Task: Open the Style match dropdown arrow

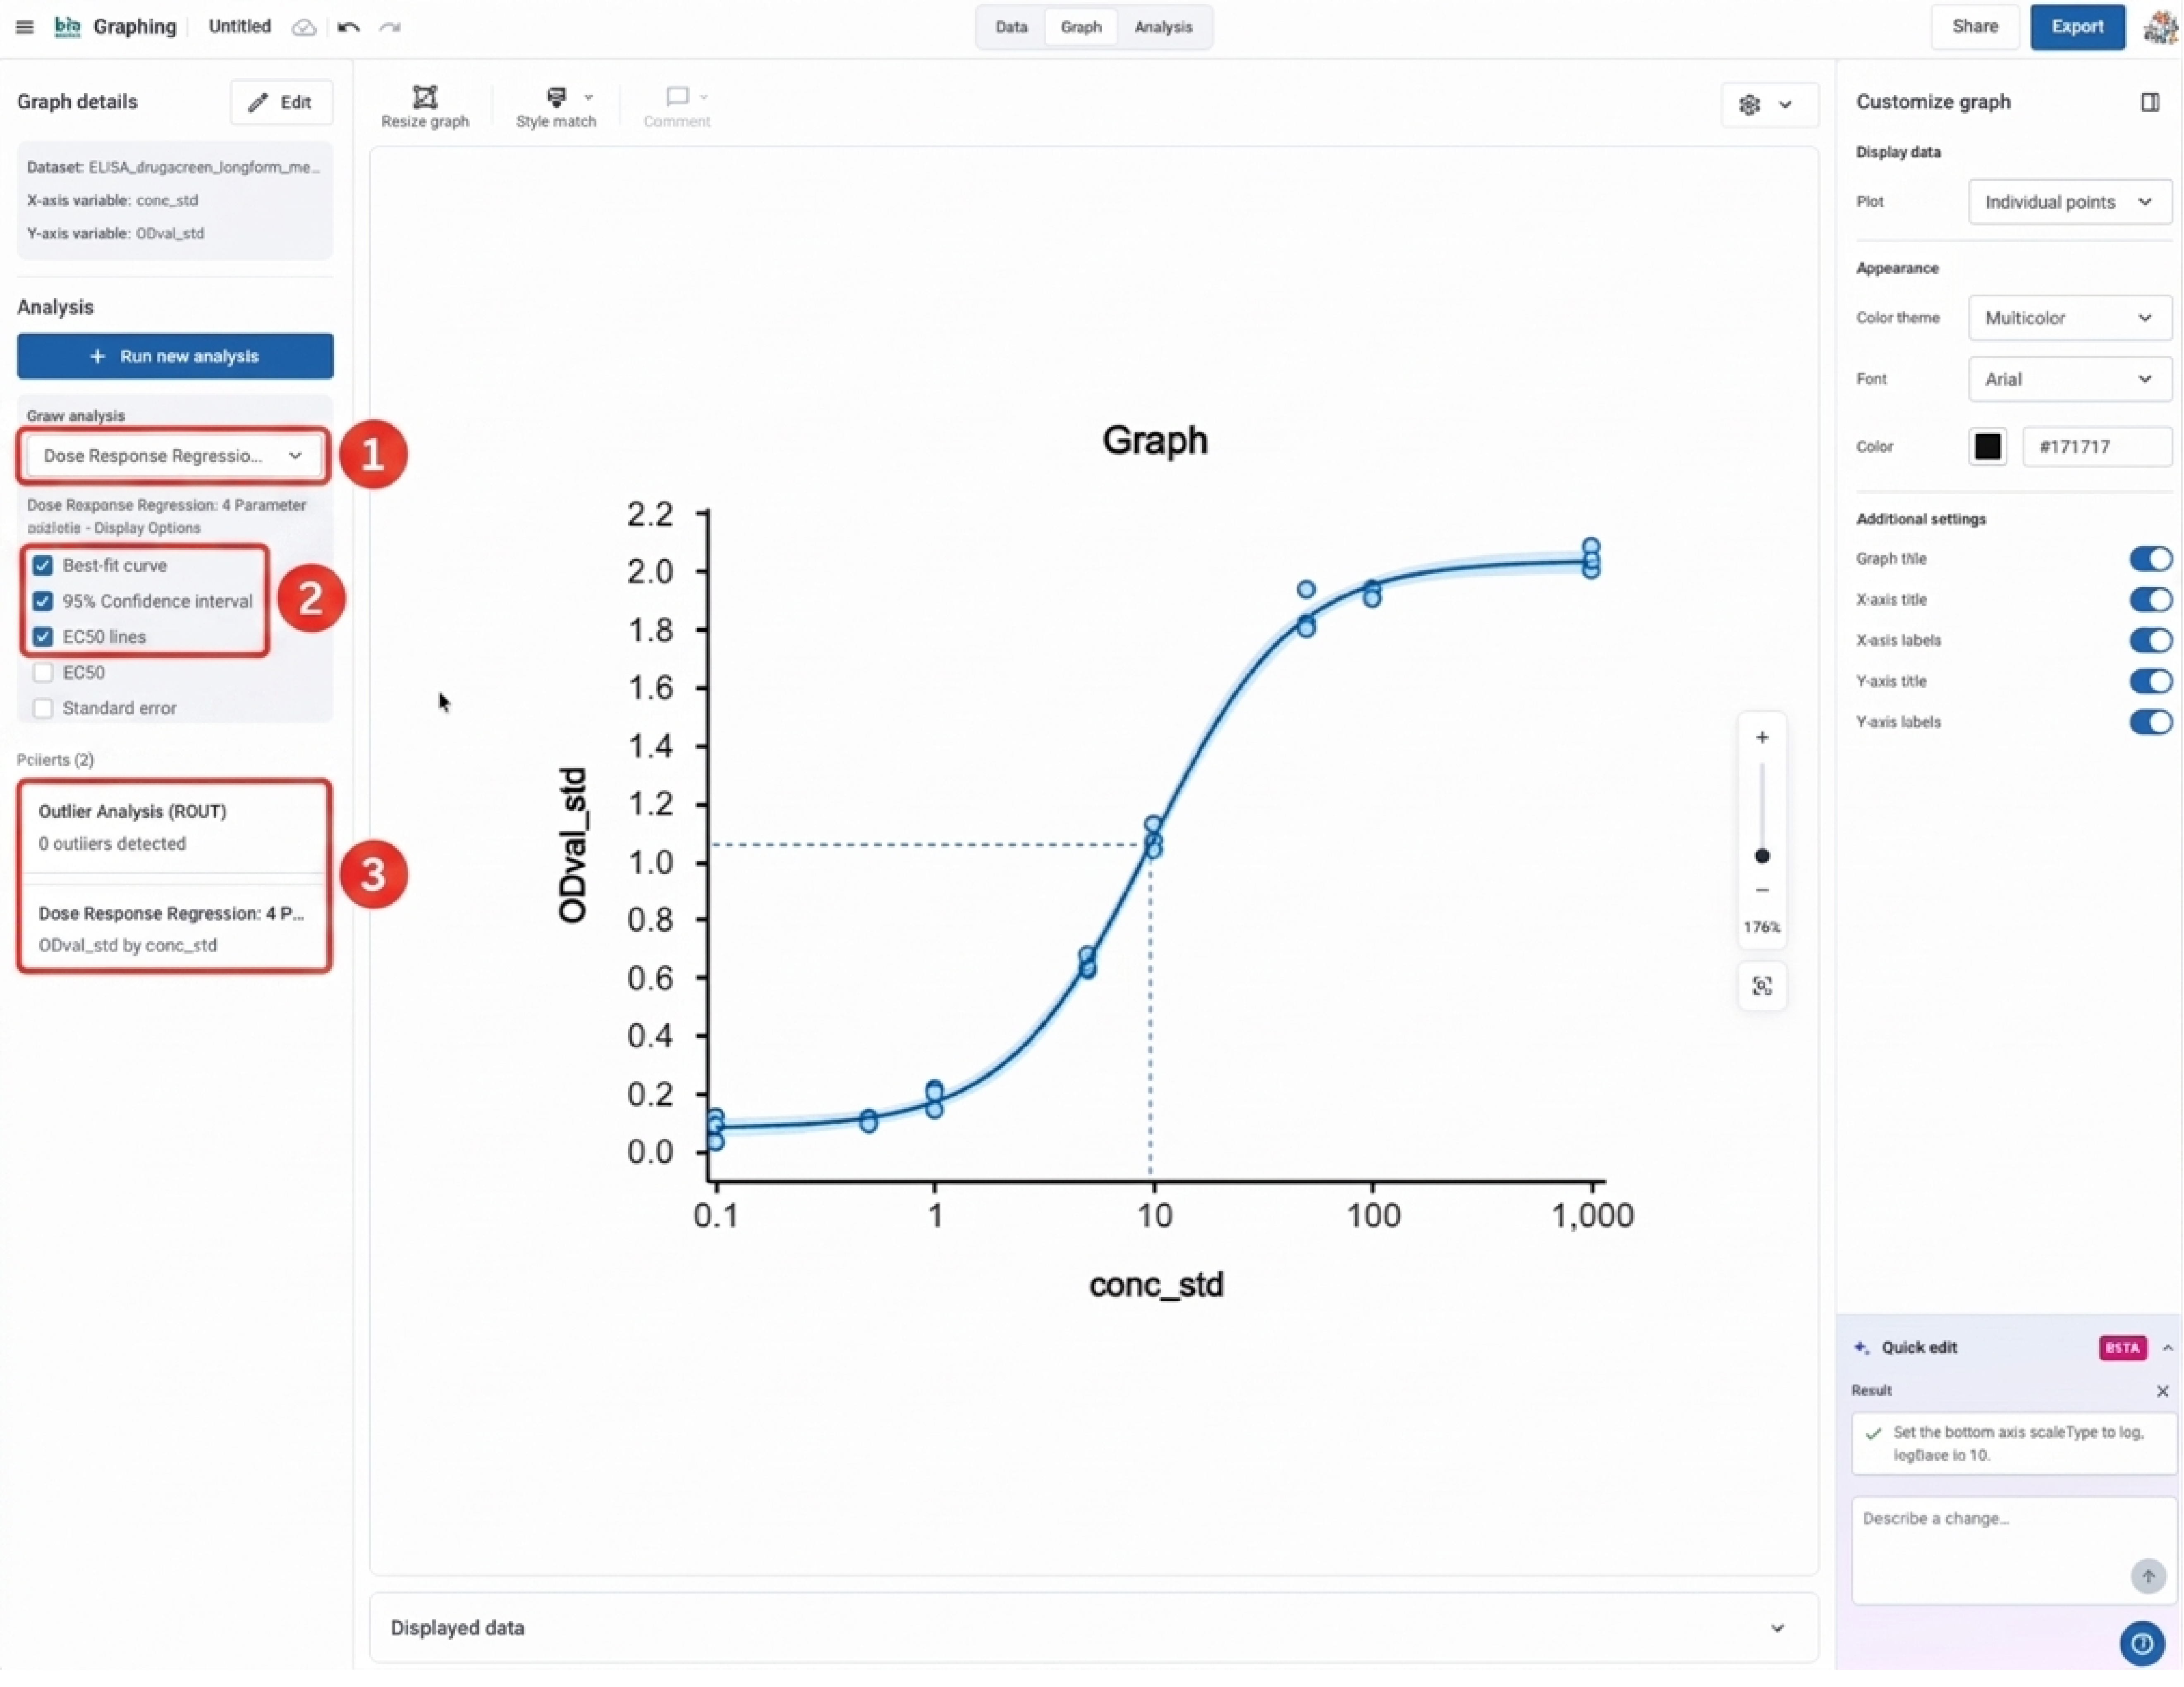Action: tap(588, 97)
